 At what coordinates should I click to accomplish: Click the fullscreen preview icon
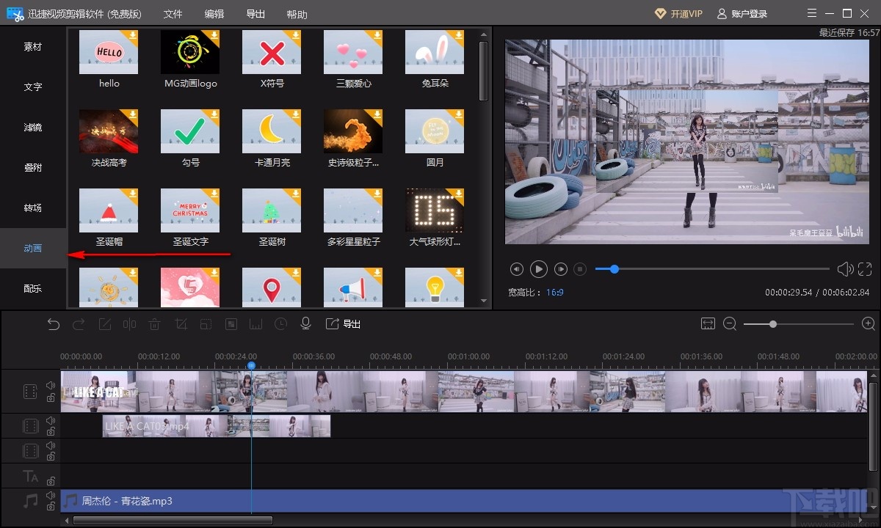pyautogui.click(x=865, y=269)
